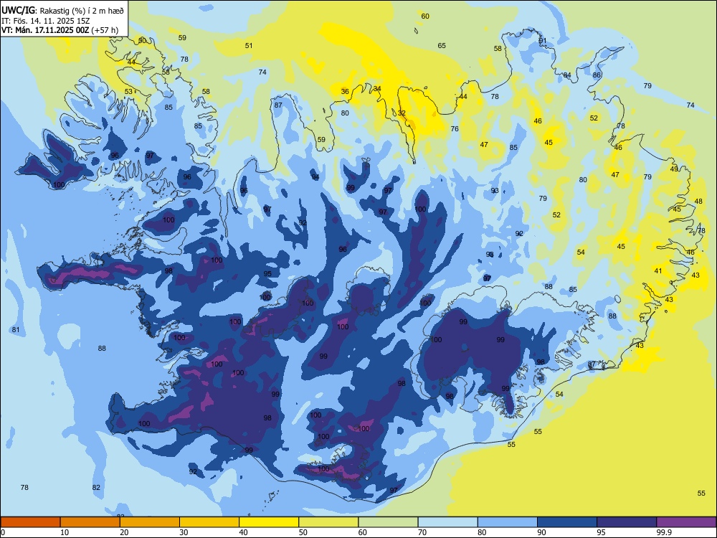The width and height of the screenshot is (717, 538).
Task: Click the purple above-99.9 legend swatch
Action: (x=686, y=522)
